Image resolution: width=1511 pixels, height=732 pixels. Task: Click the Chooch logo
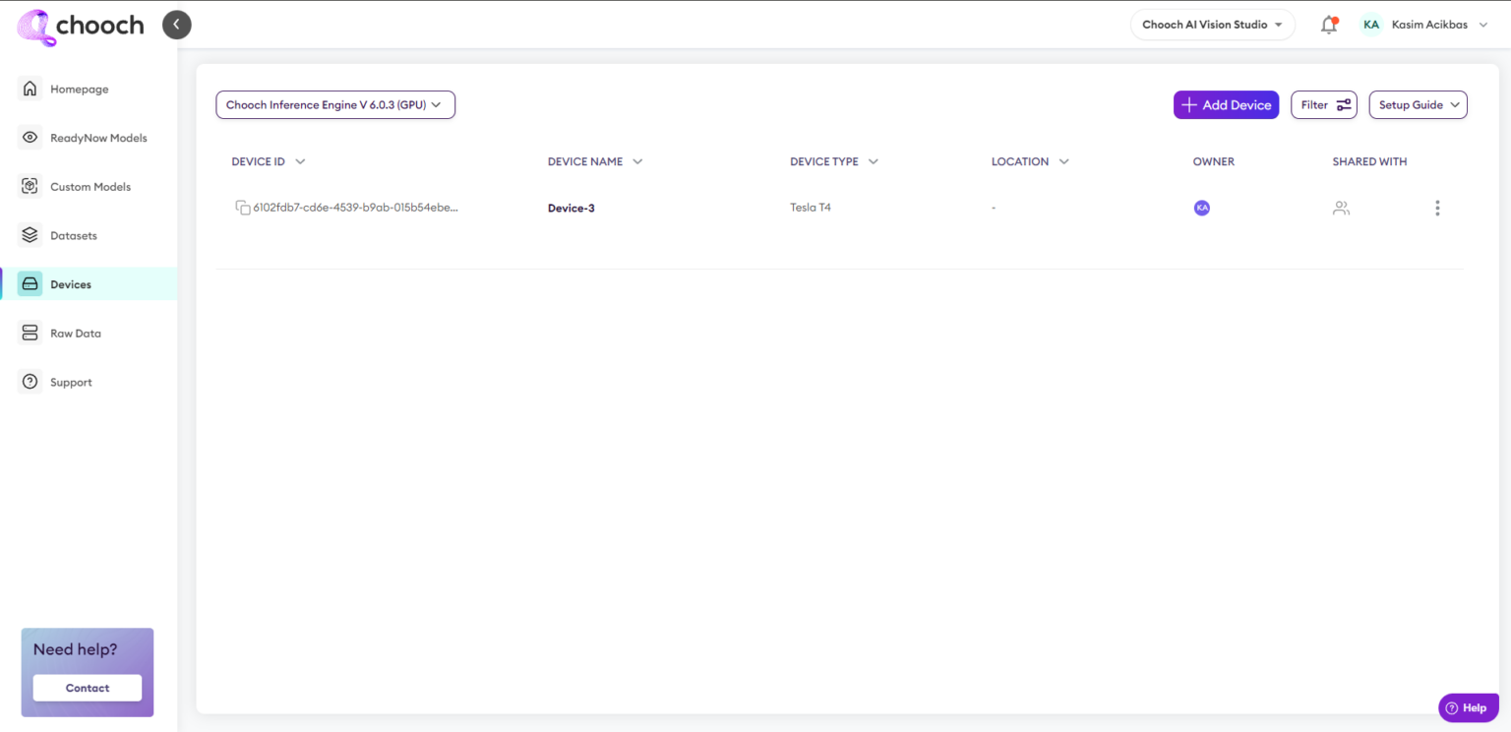tap(81, 26)
